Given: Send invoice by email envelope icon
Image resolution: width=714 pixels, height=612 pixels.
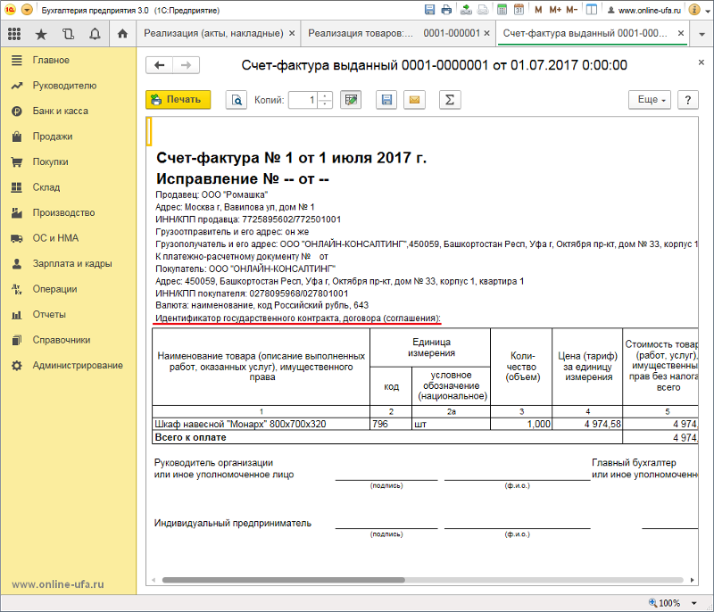Looking at the screenshot, I should point(414,100).
